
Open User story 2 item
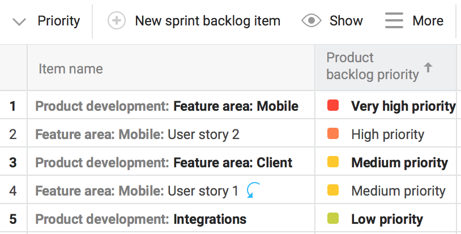[x=203, y=135]
